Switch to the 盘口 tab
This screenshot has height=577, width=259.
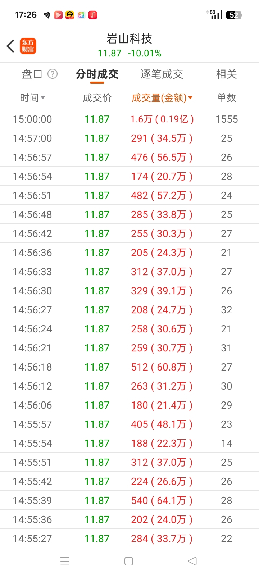32,74
